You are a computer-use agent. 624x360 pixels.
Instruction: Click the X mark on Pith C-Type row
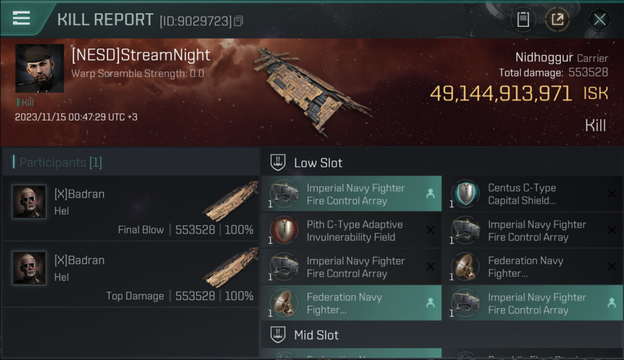[430, 230]
